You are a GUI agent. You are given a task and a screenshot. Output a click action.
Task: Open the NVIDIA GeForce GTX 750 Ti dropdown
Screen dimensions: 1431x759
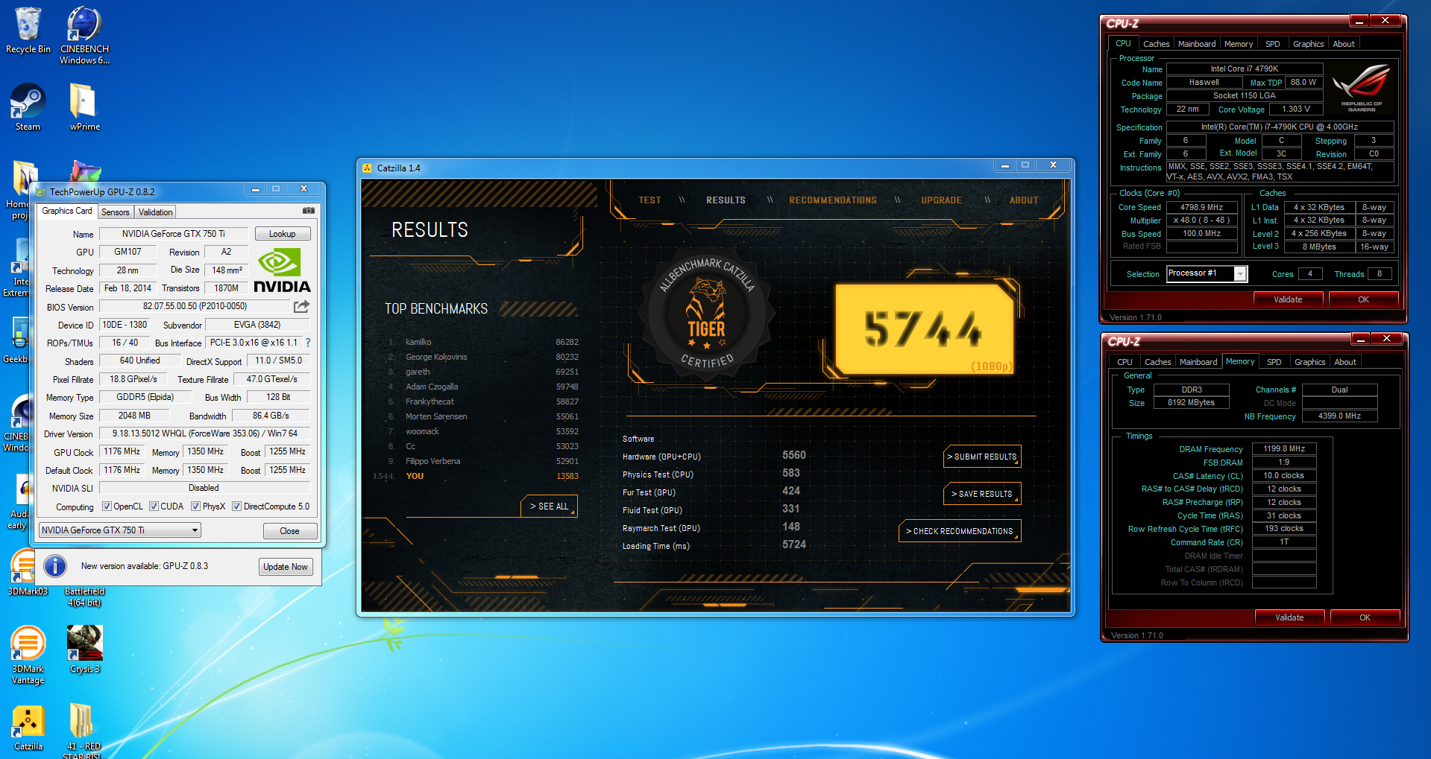point(120,530)
